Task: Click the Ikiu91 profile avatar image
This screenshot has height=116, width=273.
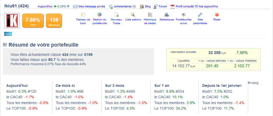Action: point(12,21)
